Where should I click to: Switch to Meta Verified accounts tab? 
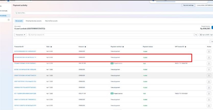pyautogui.click(x=51, y=21)
